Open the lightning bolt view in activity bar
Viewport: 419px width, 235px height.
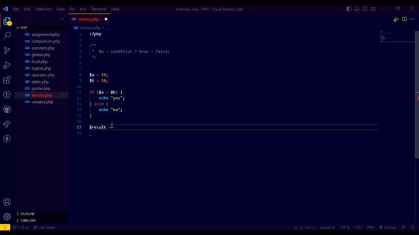7,138
